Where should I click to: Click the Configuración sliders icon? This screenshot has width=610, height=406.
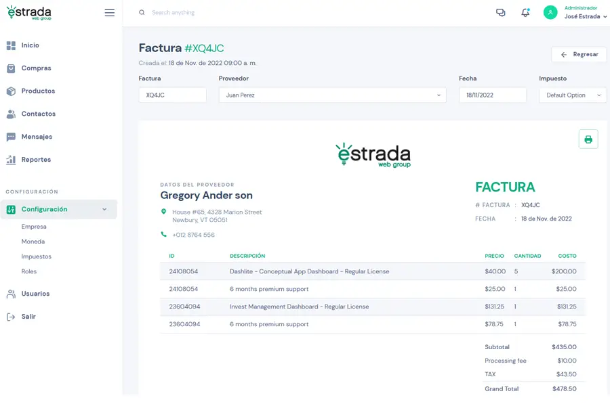[11, 209]
